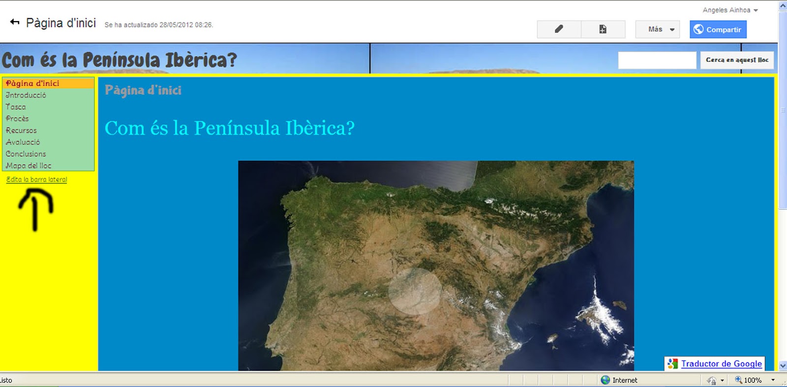This screenshot has width=787, height=387.
Task: Click the cyan heading Com és la Península Ibèrica?
Action: tap(229, 128)
